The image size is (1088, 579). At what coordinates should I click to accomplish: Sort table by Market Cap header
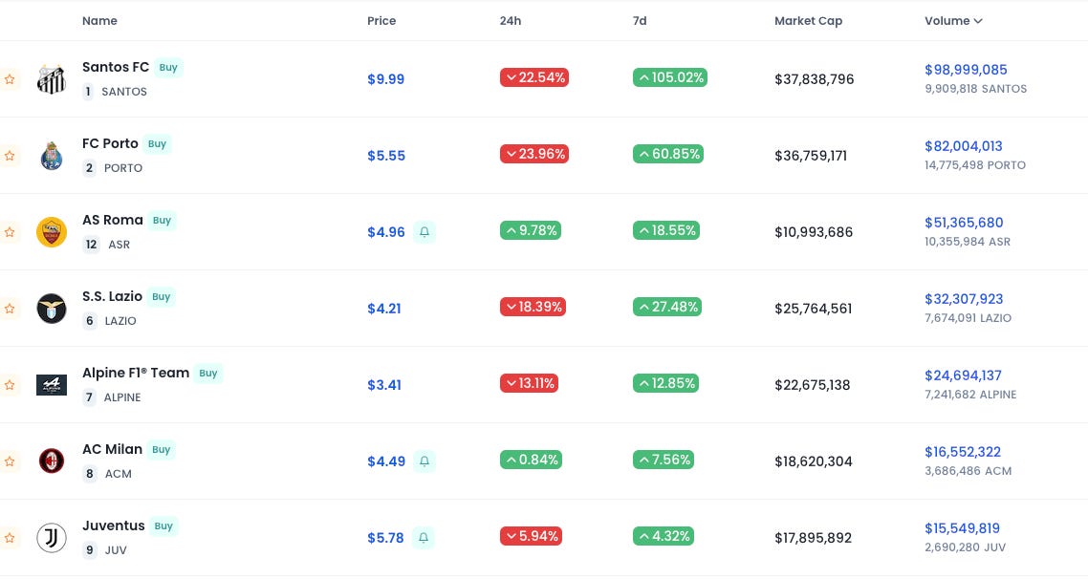pos(809,21)
